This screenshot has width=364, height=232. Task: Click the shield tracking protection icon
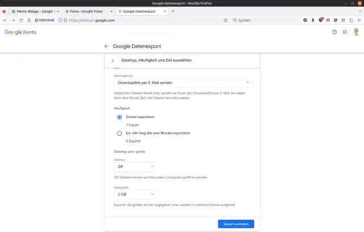[x=60, y=21]
